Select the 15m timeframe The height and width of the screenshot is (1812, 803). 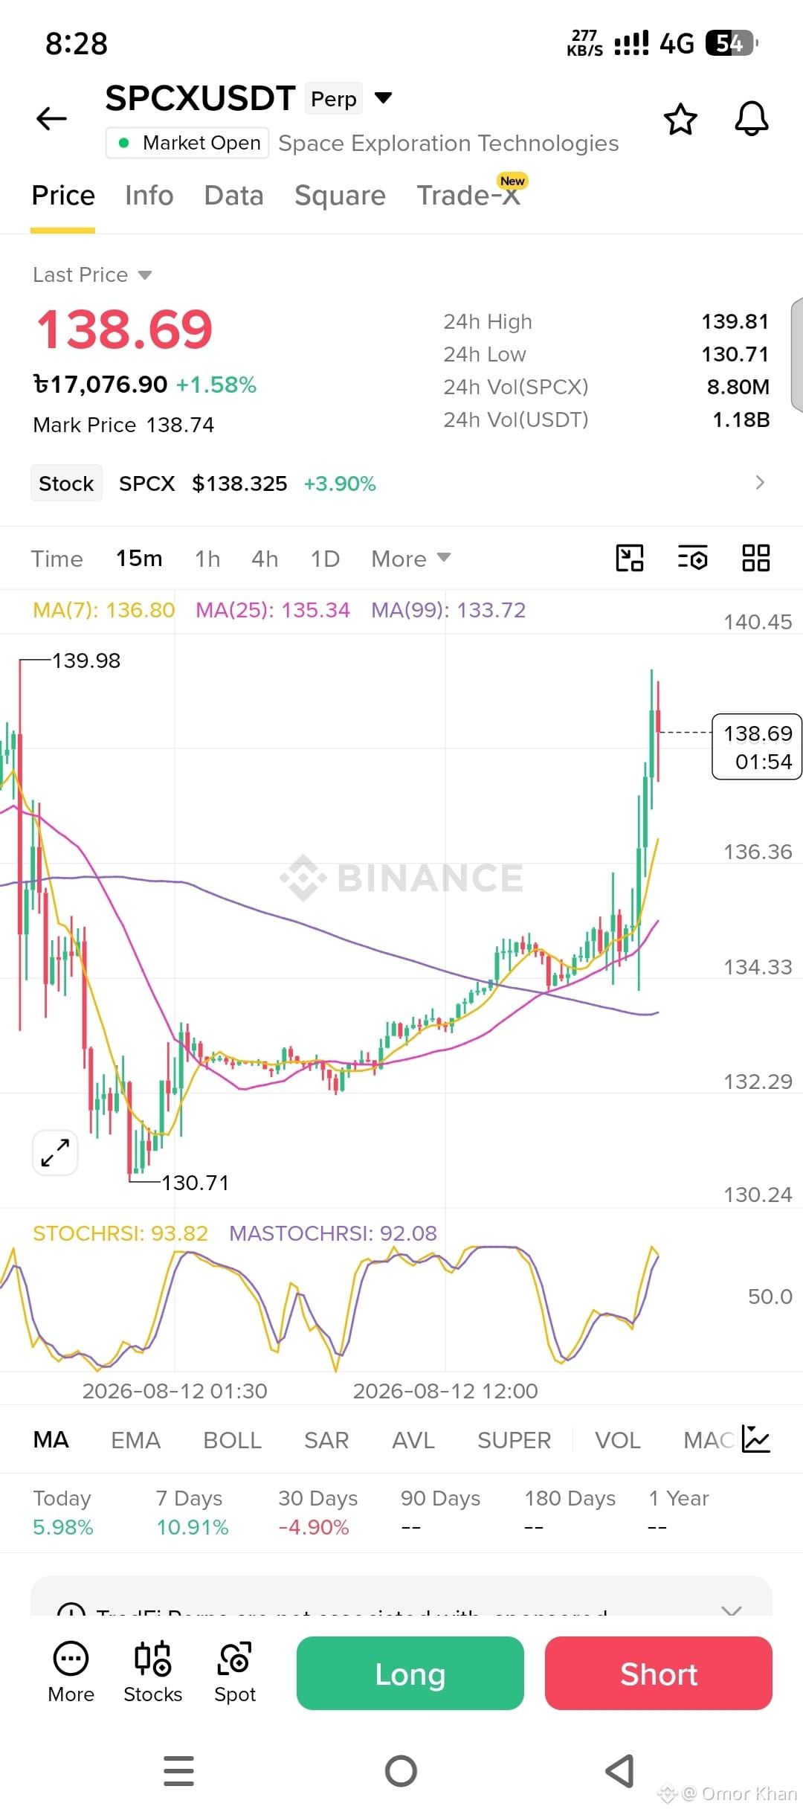coord(139,559)
